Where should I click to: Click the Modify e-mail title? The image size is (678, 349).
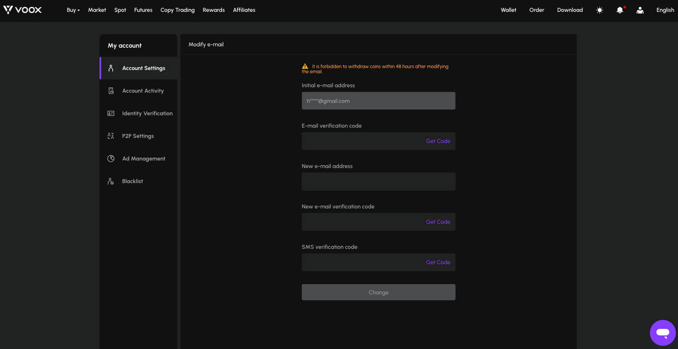click(206, 44)
